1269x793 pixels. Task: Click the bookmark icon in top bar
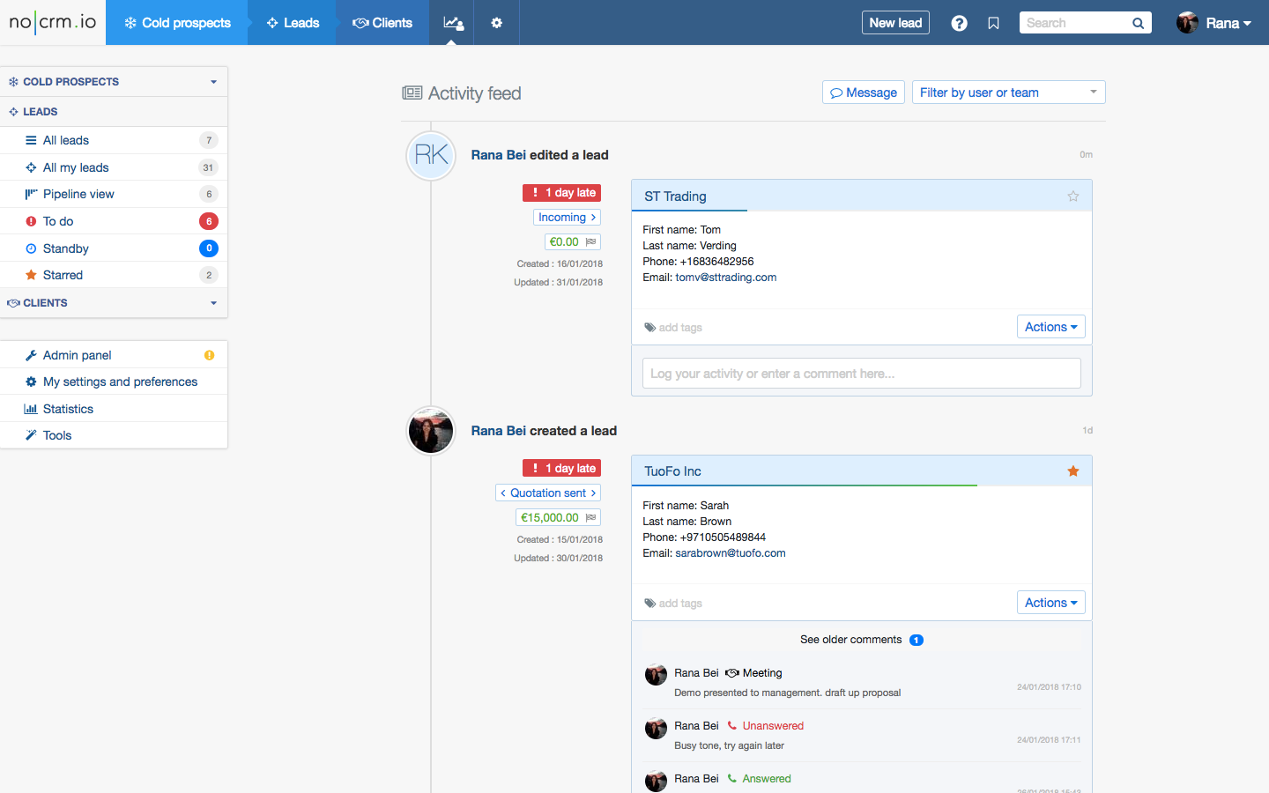coord(993,24)
